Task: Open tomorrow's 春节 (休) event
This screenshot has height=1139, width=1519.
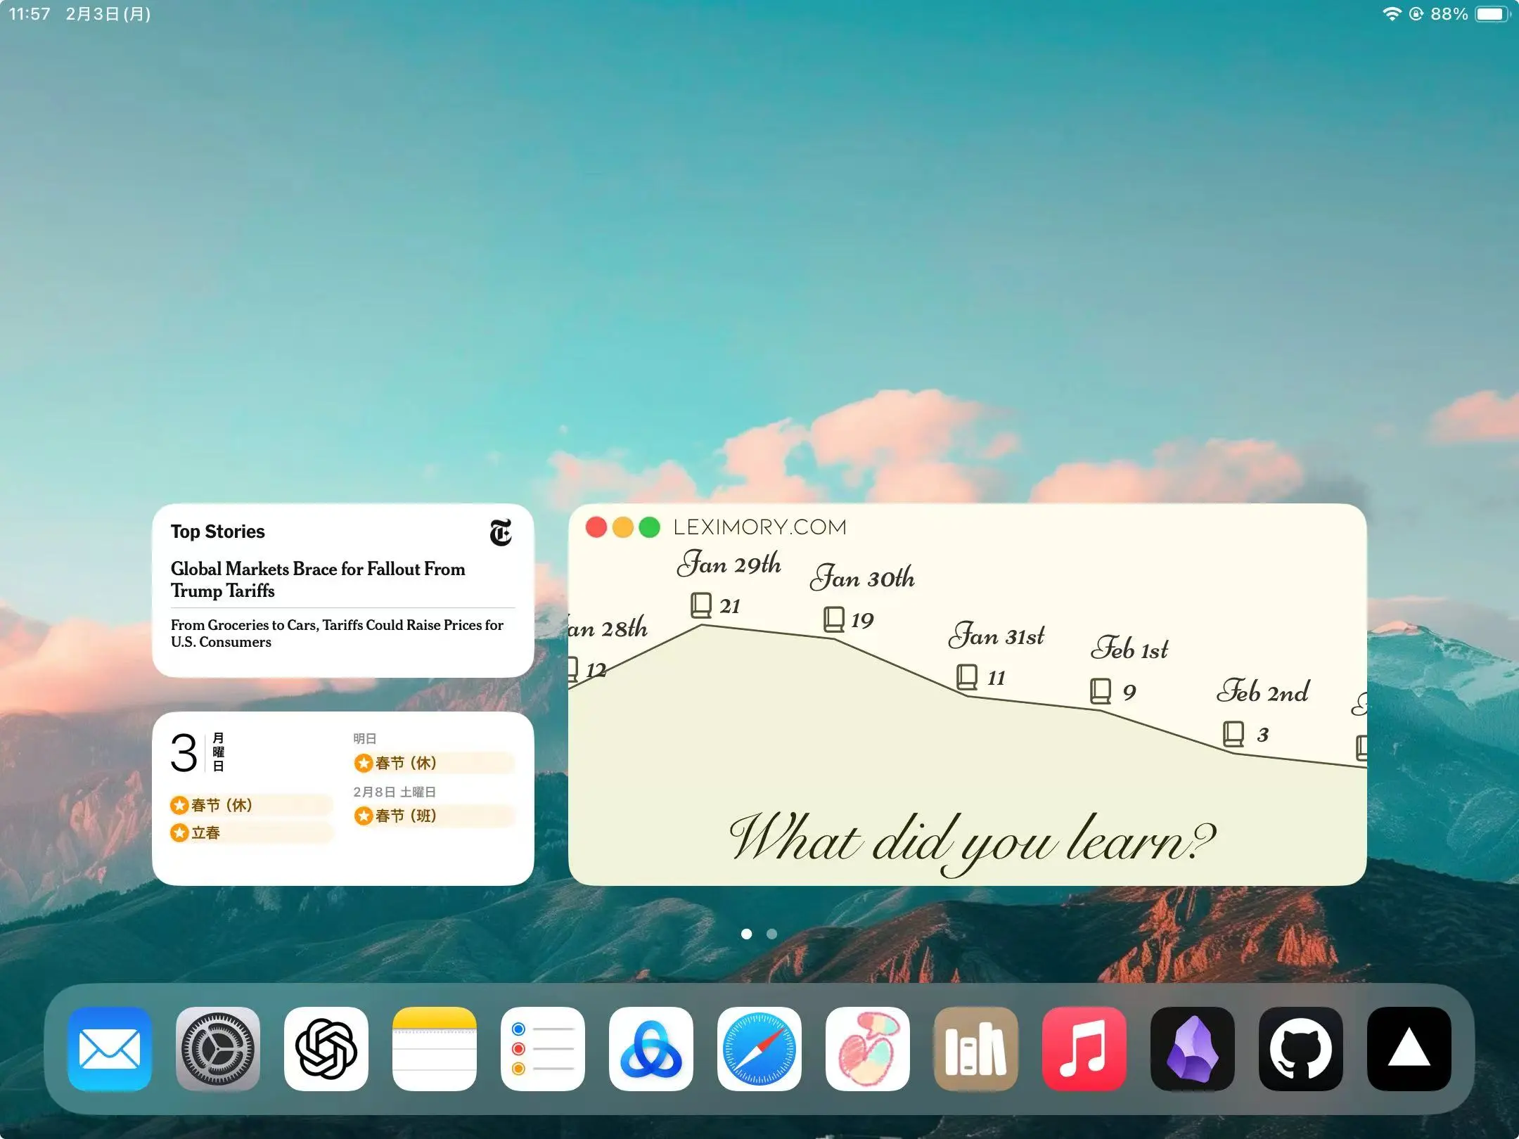Action: [435, 763]
